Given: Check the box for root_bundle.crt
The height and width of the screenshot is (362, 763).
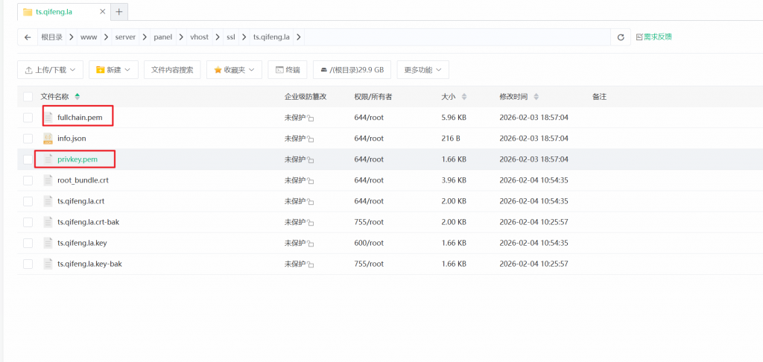Looking at the screenshot, I should [x=28, y=180].
